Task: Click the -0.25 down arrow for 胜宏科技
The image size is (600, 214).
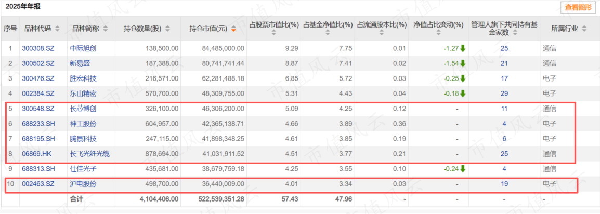Action: pos(463,78)
